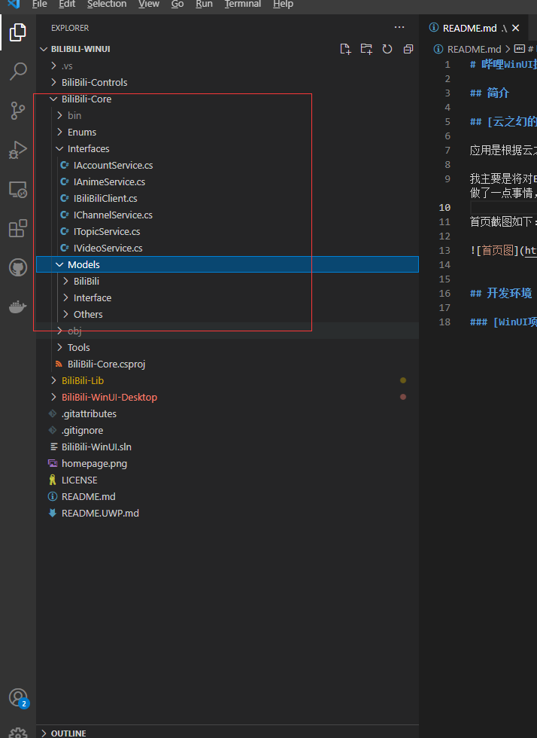This screenshot has height=738, width=537.
Task: Open the Edit menu
Action: (67, 4)
